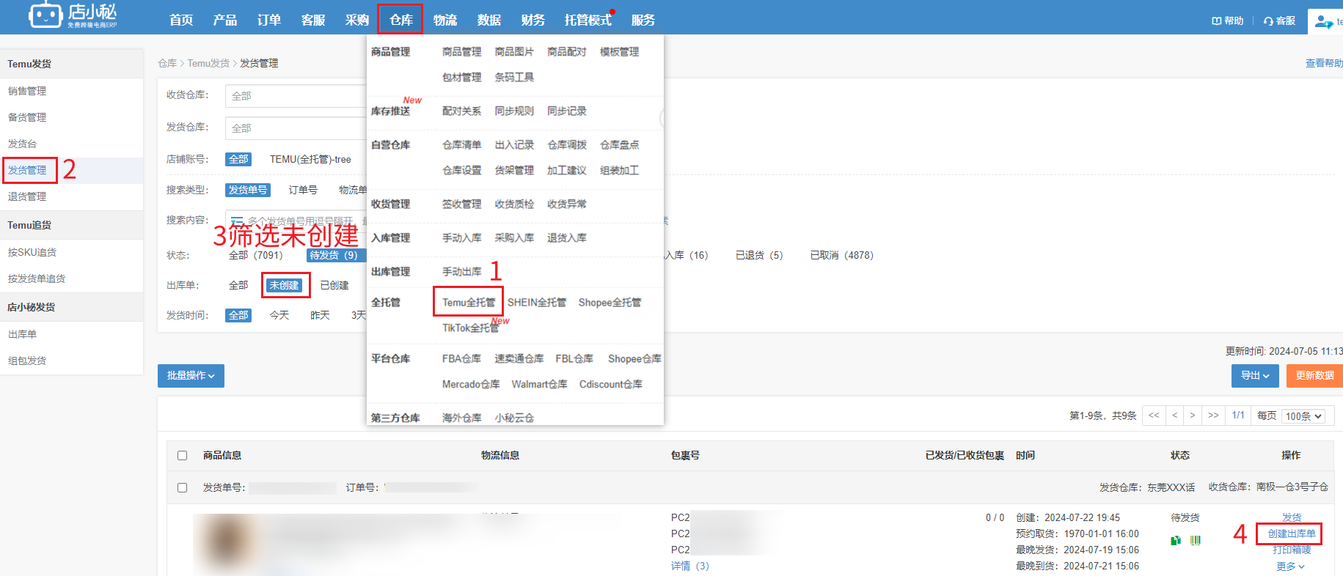The image size is (1343, 576).
Task: Click the 更新数据 orange button
Action: [x=1314, y=376]
